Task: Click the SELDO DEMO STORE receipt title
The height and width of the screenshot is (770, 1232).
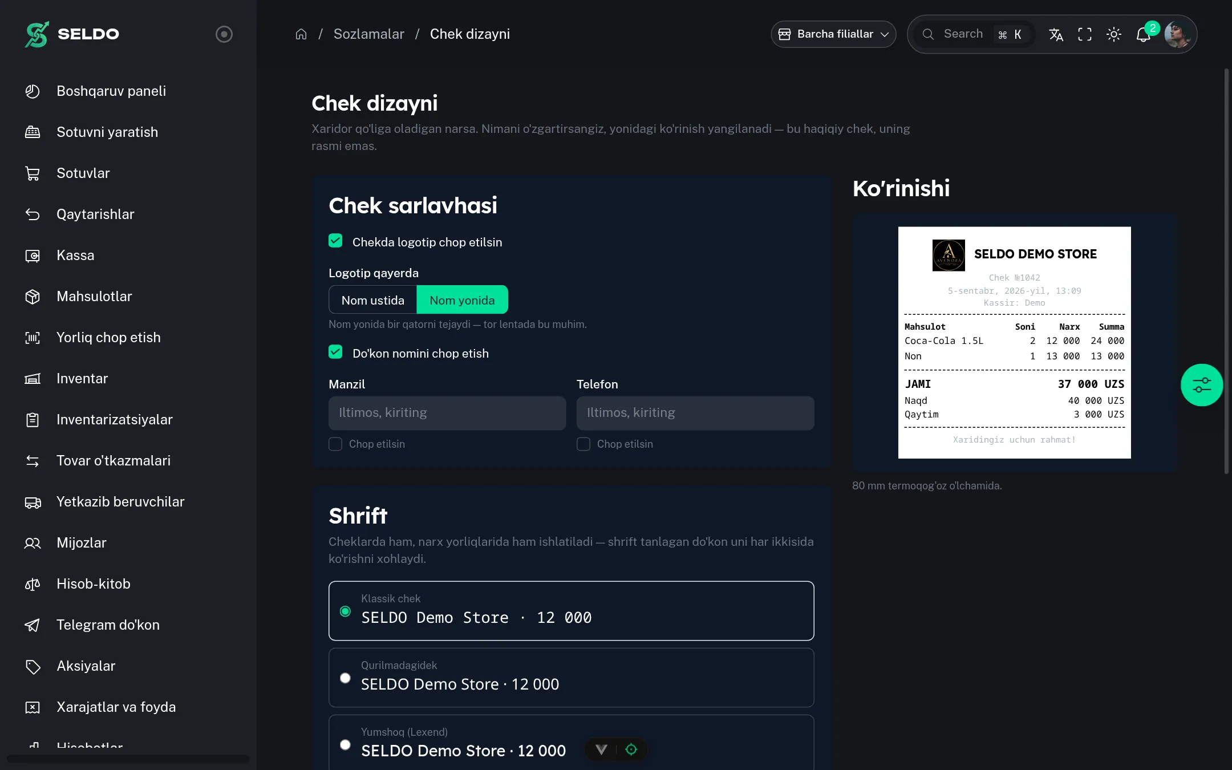Action: click(1035, 254)
